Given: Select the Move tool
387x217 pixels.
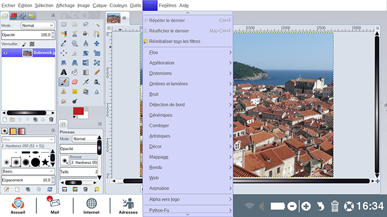Looking at the screenshot, I should tap(96, 43).
